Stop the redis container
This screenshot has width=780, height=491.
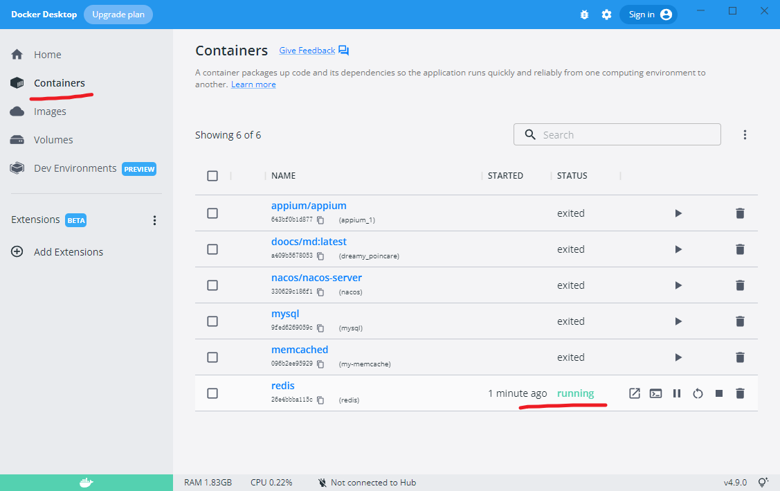coord(719,393)
